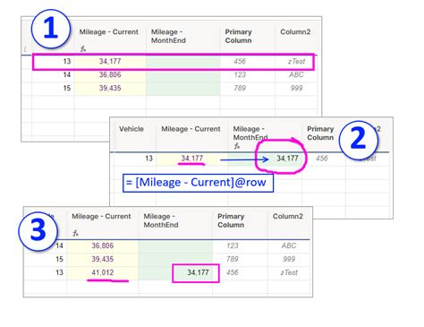The image size is (424, 327).
Task: Click the "123" cell in screenshot 1
Action: 240,75
